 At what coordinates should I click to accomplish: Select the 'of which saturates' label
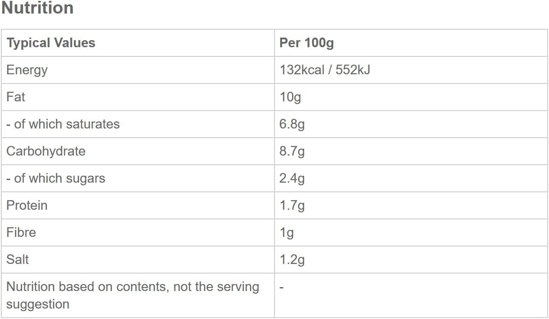coord(63,124)
